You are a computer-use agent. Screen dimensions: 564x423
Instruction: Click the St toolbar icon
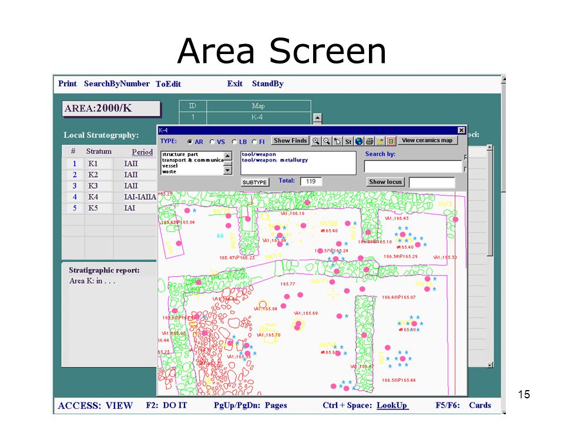pos(348,141)
